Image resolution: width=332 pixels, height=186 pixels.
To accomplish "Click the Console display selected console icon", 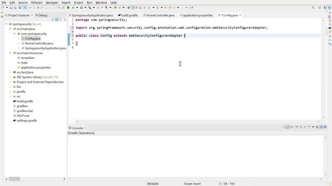I will pyautogui.click(x=301, y=127).
